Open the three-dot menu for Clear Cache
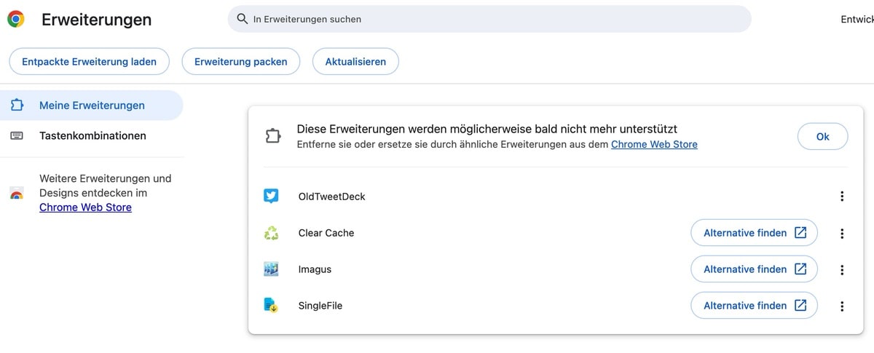Image resolution: width=874 pixels, height=353 pixels. tap(842, 234)
